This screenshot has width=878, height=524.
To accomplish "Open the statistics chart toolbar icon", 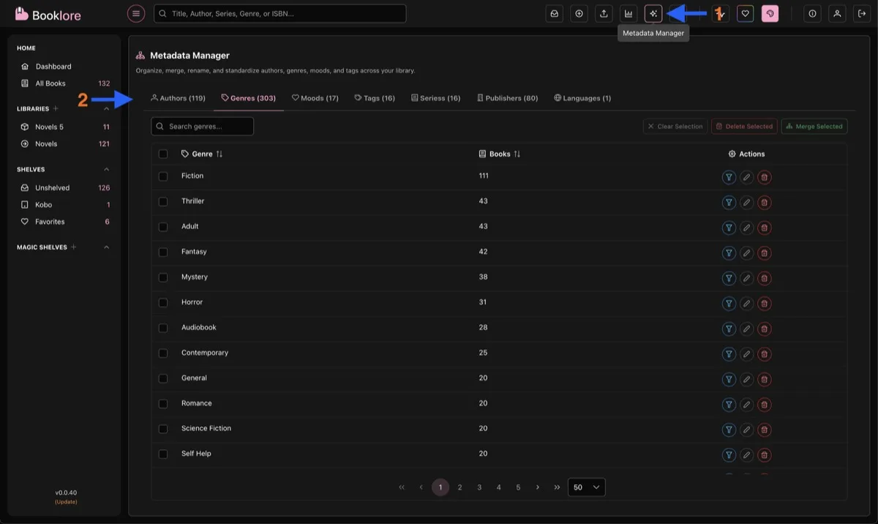I will click(629, 13).
